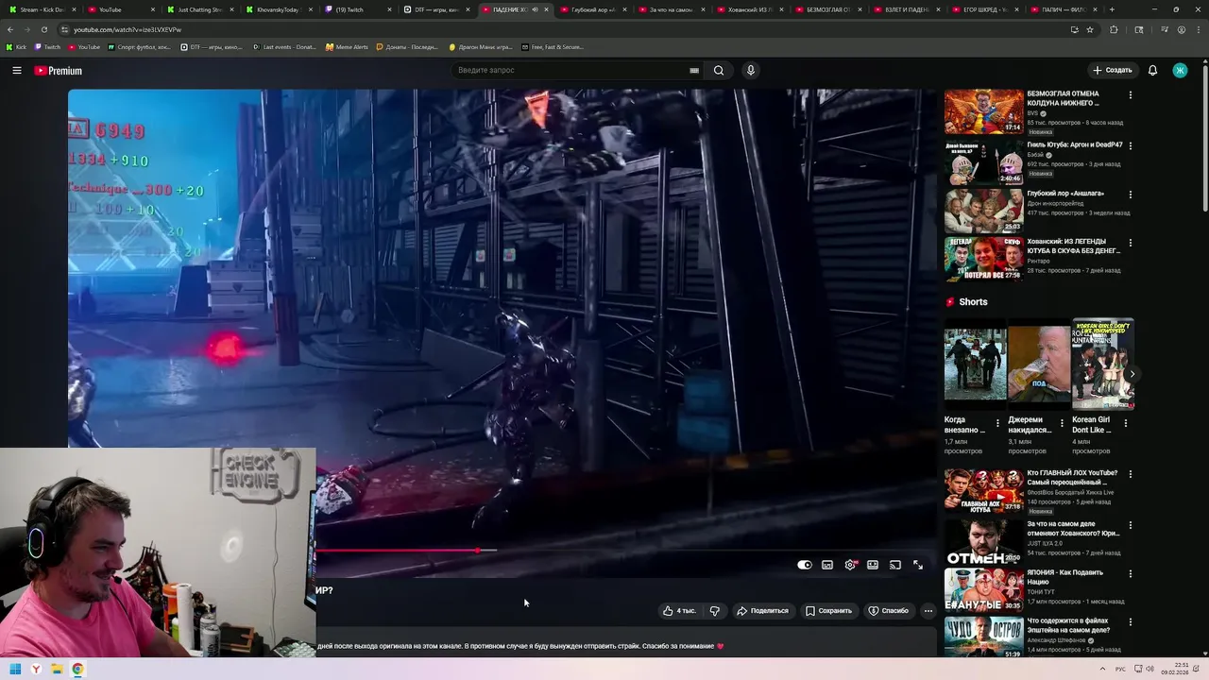Image resolution: width=1209 pixels, height=680 pixels.
Task: Seek using the red video progress bar
Action: tap(626, 550)
